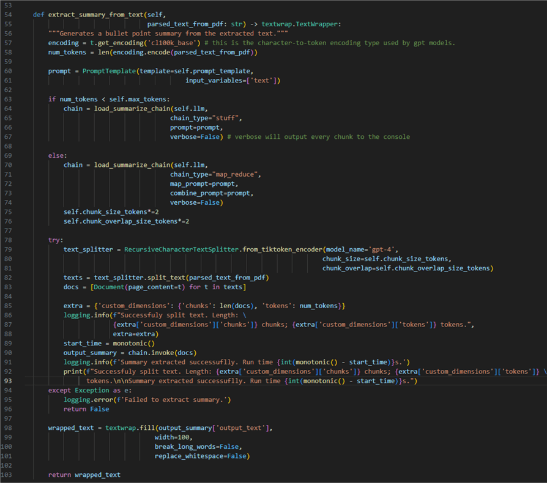Click textwrap.TextWrapper return type annotation
This screenshot has height=483, width=547.
click(300, 24)
